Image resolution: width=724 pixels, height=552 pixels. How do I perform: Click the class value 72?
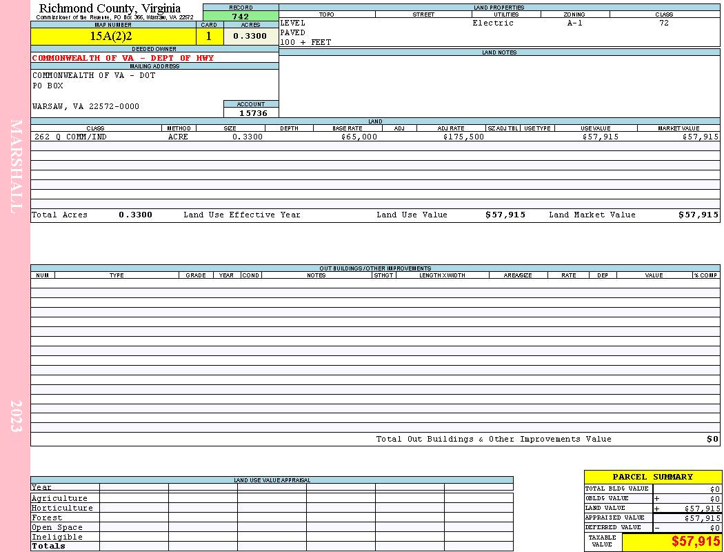point(664,23)
